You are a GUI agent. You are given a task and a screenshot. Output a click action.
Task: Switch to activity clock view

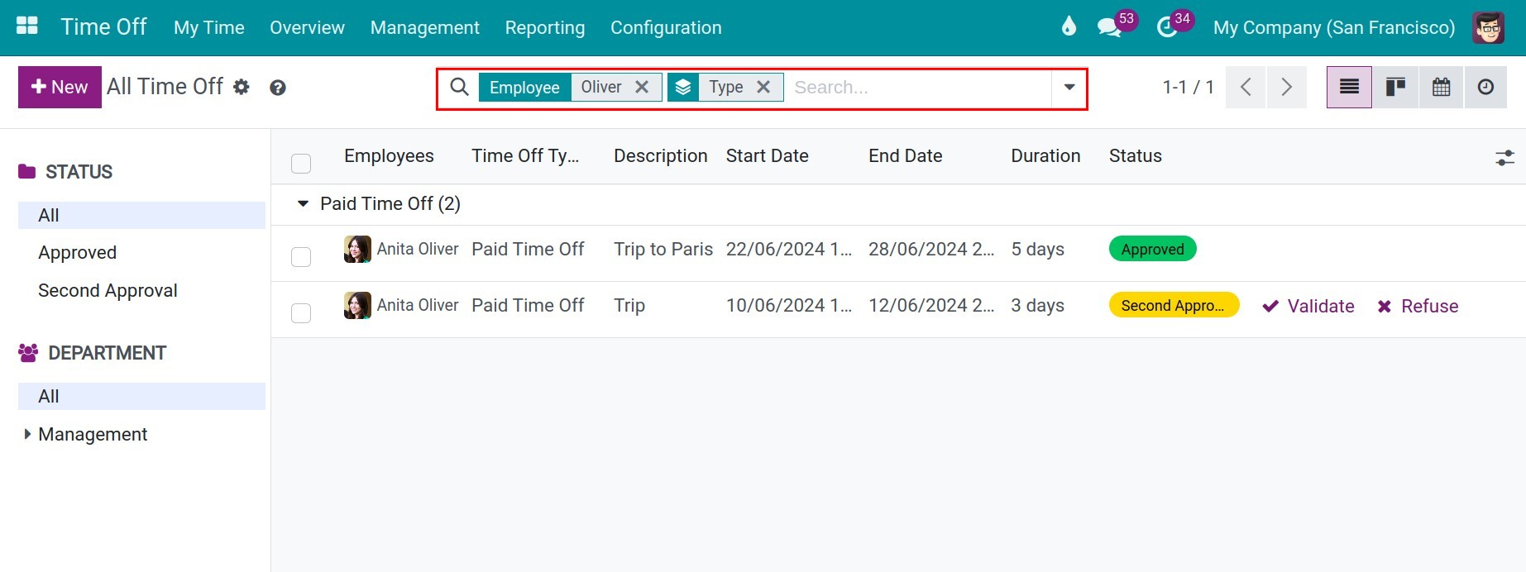(1486, 87)
